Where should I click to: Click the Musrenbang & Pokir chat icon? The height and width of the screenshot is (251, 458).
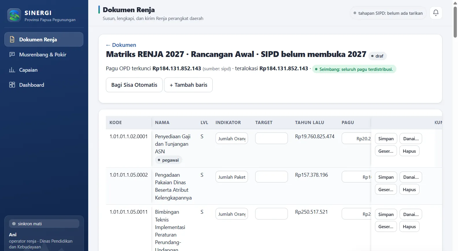coord(12,54)
